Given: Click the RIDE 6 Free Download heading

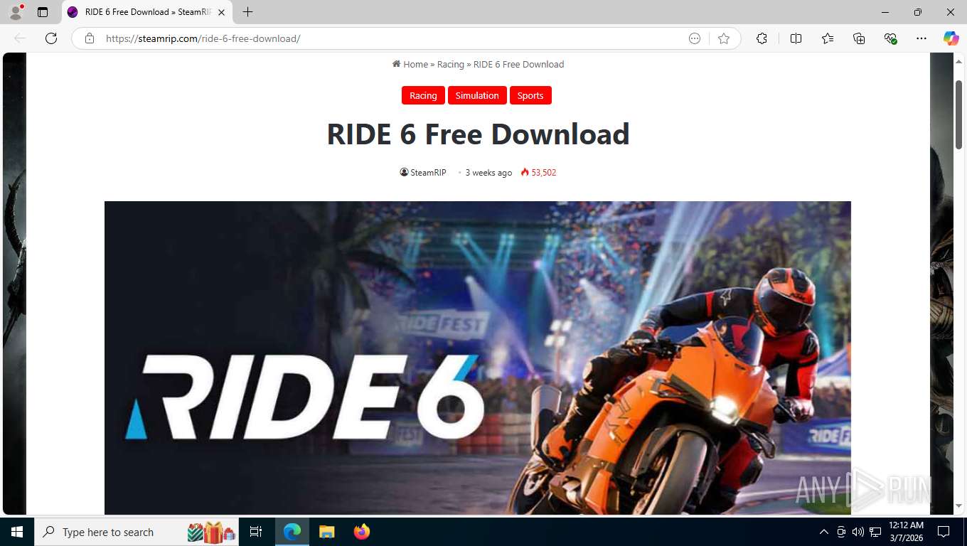Looking at the screenshot, I should (478, 134).
